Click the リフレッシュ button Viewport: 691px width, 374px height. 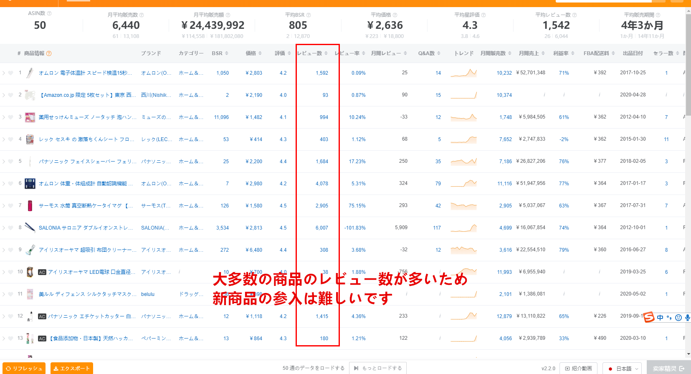click(x=24, y=369)
